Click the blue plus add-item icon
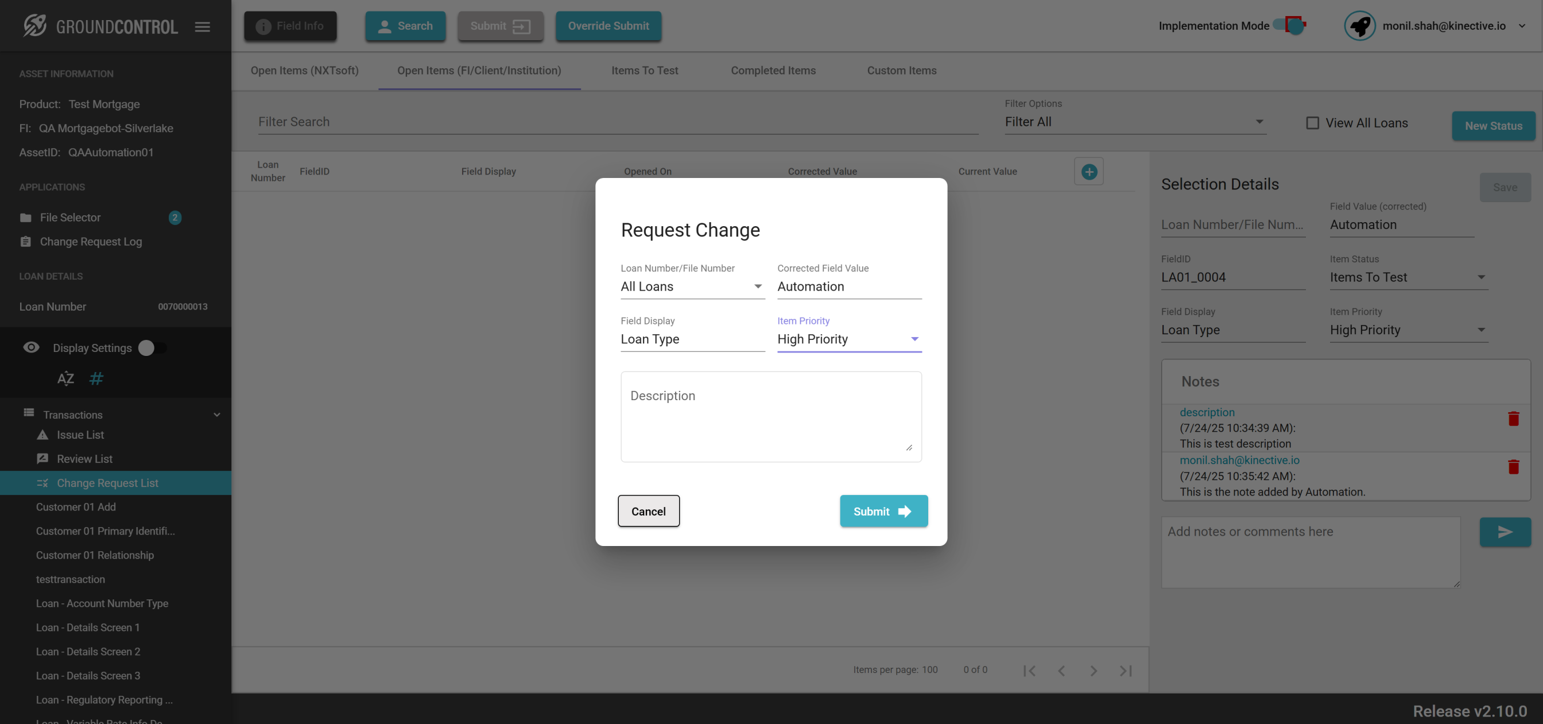 tap(1088, 172)
